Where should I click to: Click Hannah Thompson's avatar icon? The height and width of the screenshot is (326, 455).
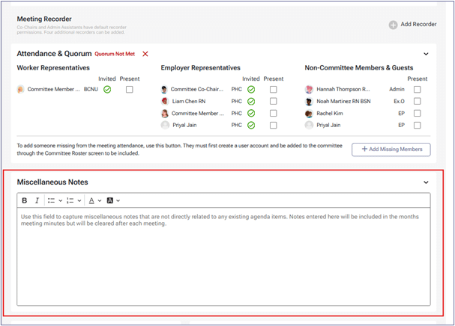(309, 90)
